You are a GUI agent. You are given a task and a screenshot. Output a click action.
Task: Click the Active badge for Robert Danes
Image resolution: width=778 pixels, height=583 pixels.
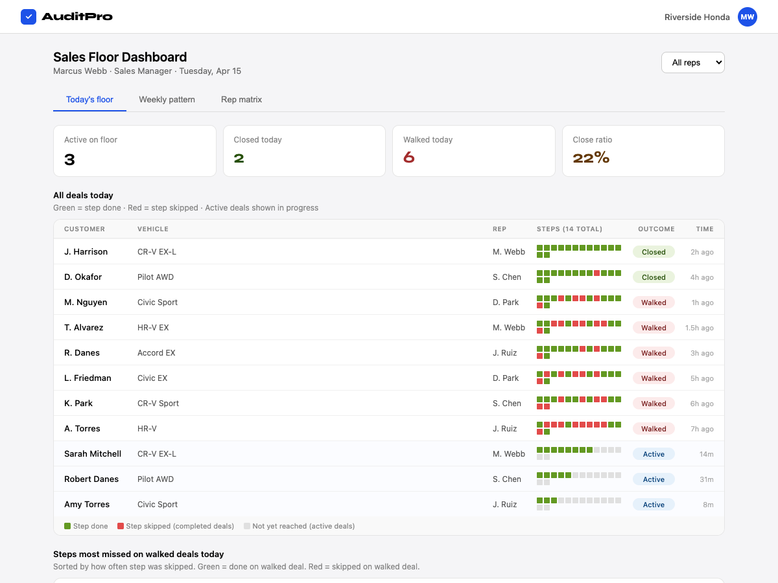[x=654, y=479]
